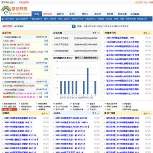Screen dimensions: 153x153
Task: Expand the 2019199期福彩3D row arrow
Action: coord(3,37)
